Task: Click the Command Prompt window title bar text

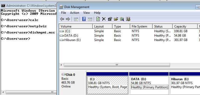Action: point(31,6)
